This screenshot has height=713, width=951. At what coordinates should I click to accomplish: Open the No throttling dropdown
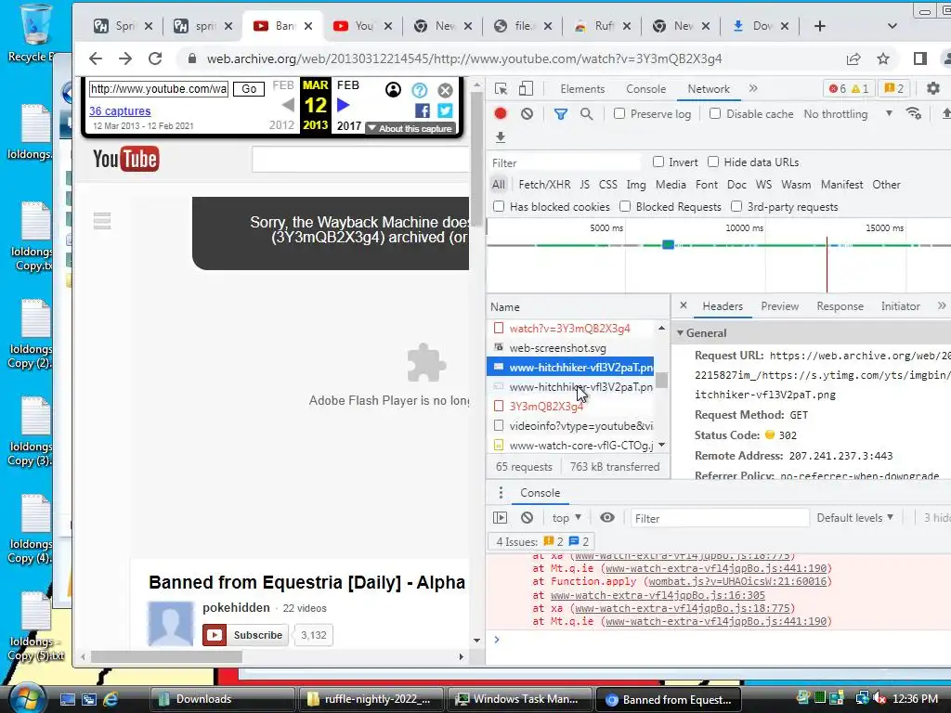pos(848,114)
